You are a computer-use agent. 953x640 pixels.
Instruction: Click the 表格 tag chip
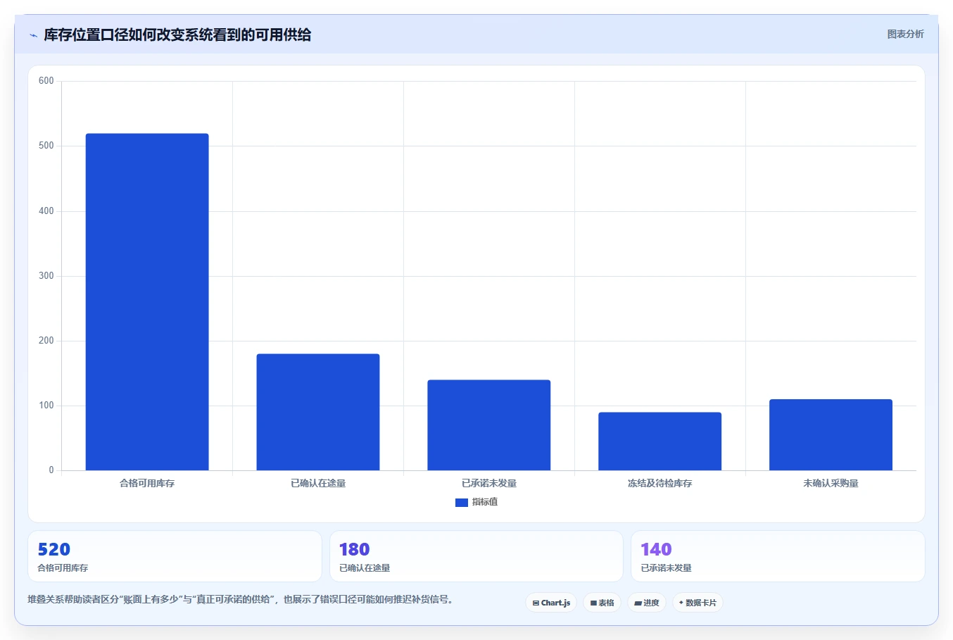click(x=602, y=603)
